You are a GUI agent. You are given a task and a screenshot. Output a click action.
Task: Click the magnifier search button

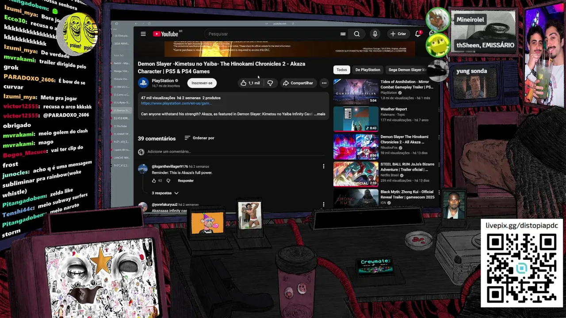pos(357,34)
